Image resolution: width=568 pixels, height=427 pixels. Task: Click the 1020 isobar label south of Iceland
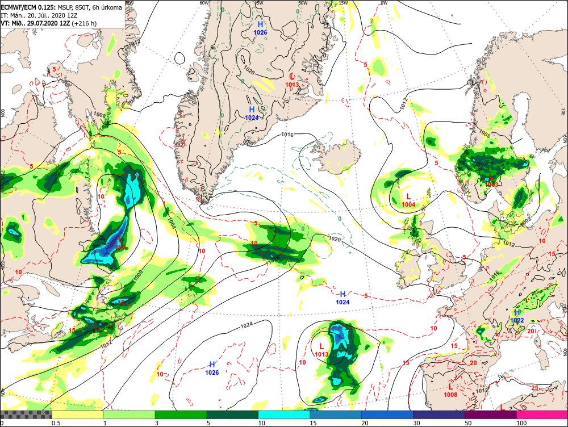pyautogui.click(x=335, y=239)
